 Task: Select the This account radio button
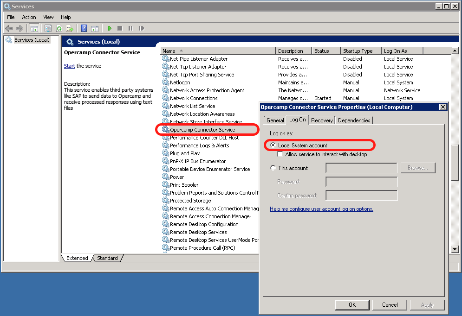point(273,168)
